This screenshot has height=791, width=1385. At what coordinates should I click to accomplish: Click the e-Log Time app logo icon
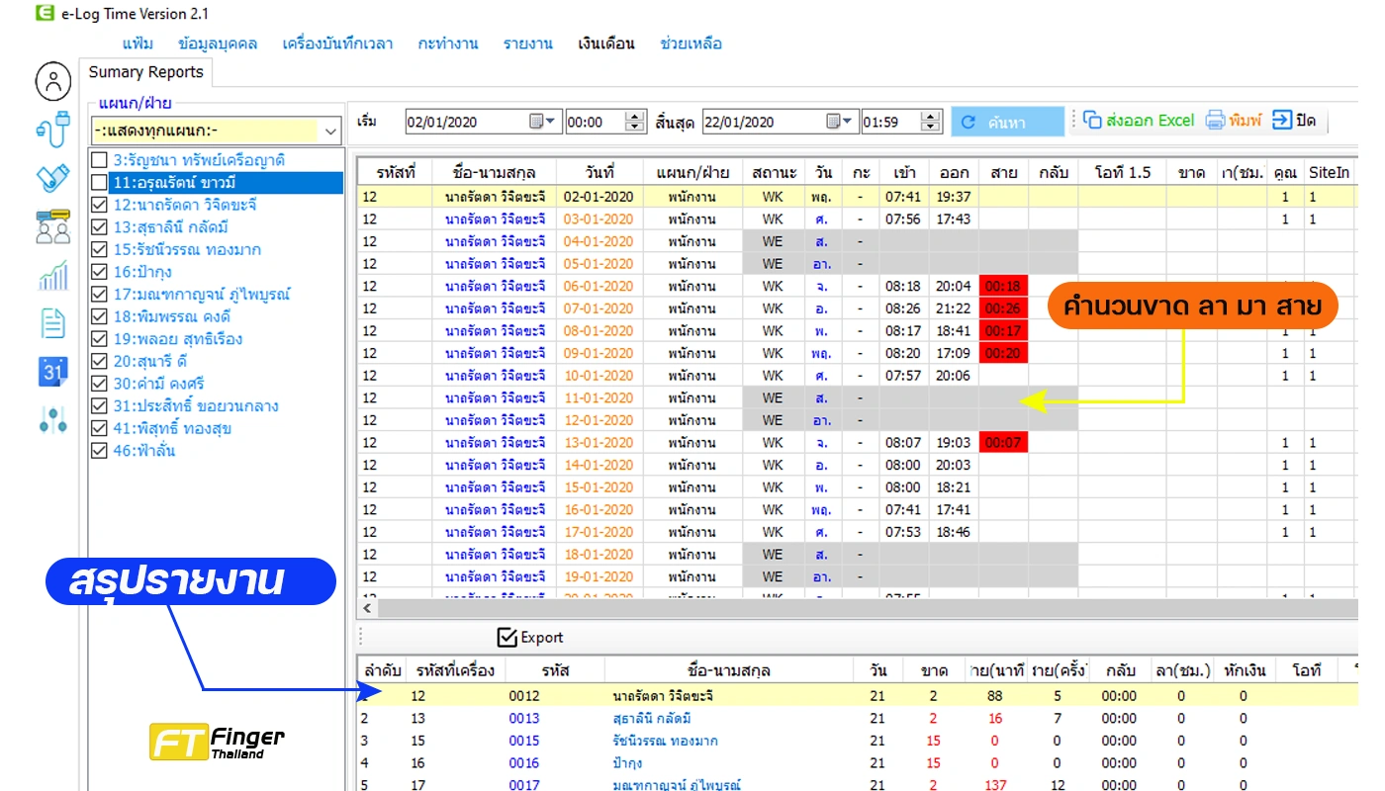44,13
